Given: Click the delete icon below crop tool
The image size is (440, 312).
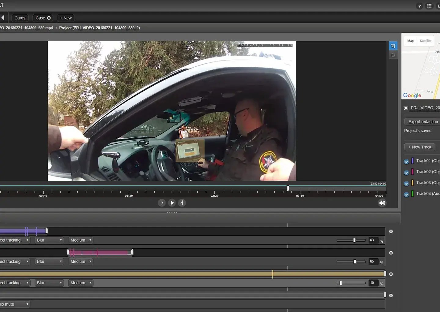Looking at the screenshot, I should pyautogui.click(x=393, y=55).
